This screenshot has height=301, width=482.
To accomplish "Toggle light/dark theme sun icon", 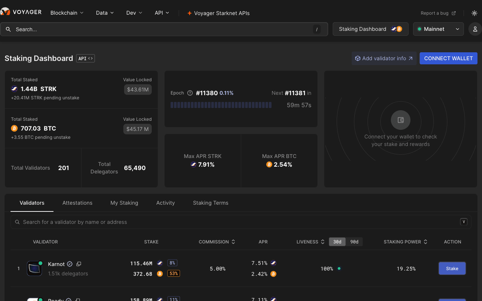I will (474, 13).
